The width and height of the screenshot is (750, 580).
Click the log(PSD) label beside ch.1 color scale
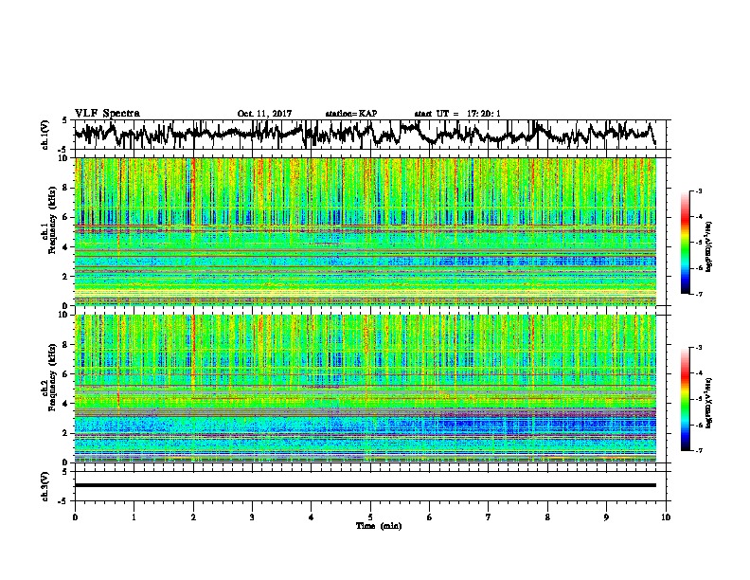click(x=709, y=247)
